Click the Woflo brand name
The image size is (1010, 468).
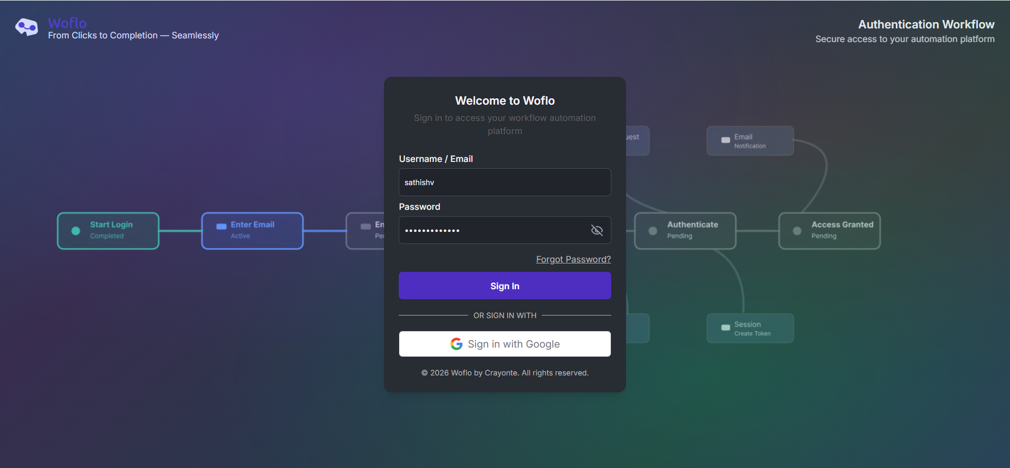(67, 23)
